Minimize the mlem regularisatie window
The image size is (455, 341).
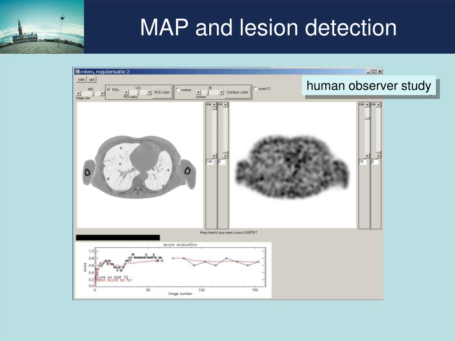[x=368, y=71]
